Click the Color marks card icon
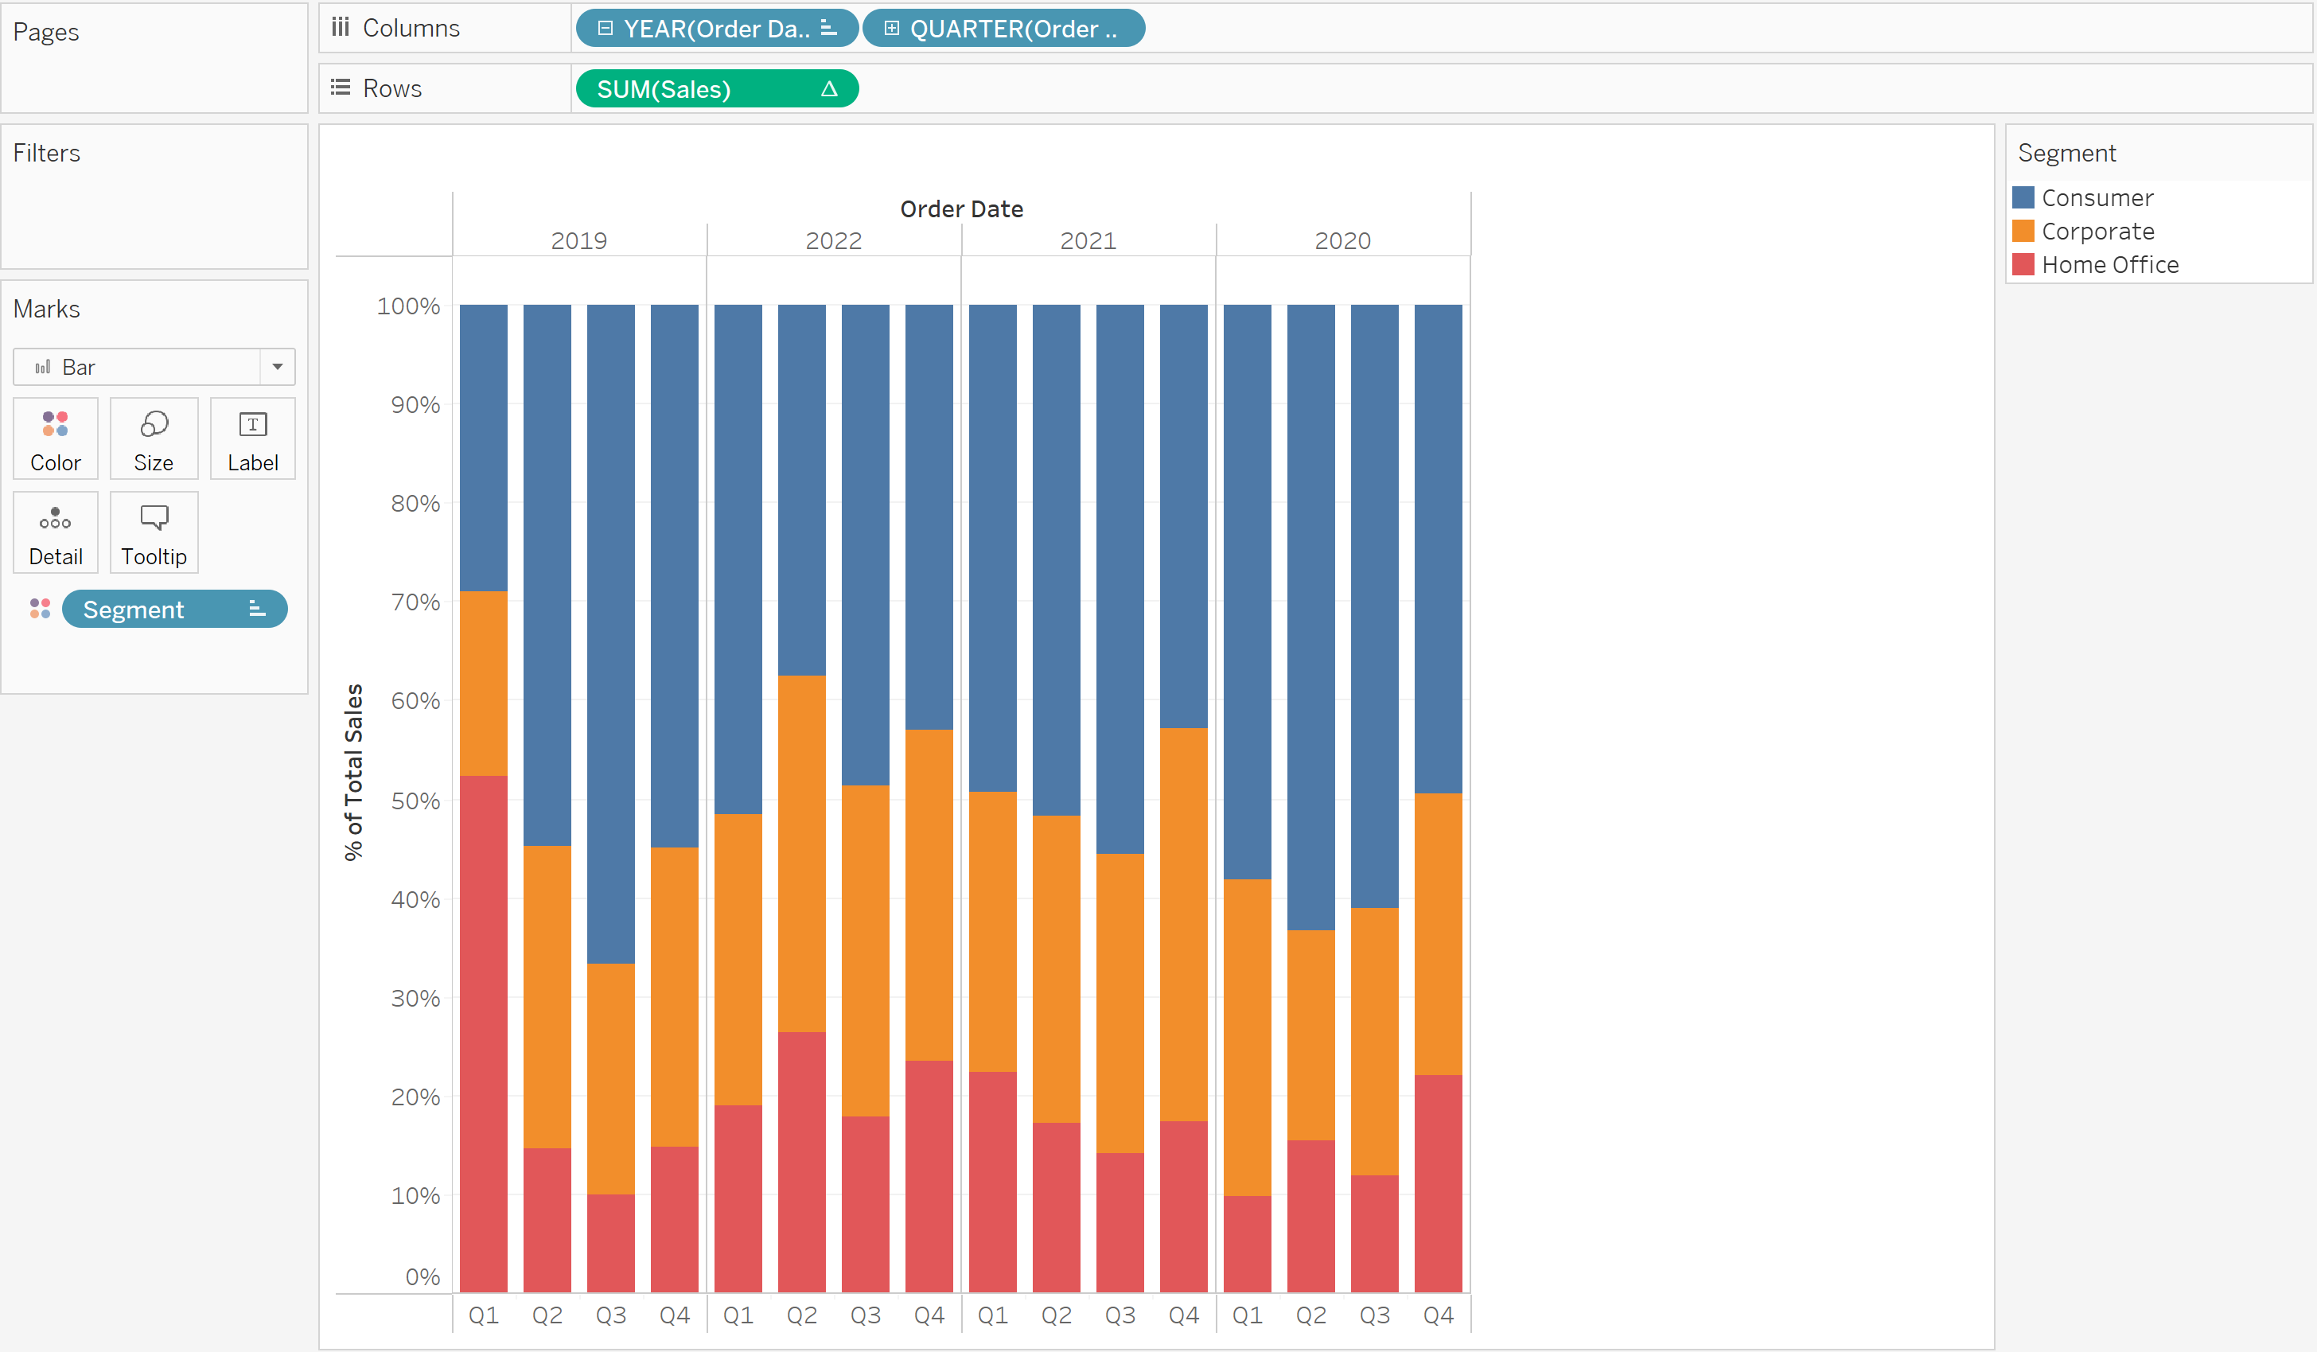 55,424
